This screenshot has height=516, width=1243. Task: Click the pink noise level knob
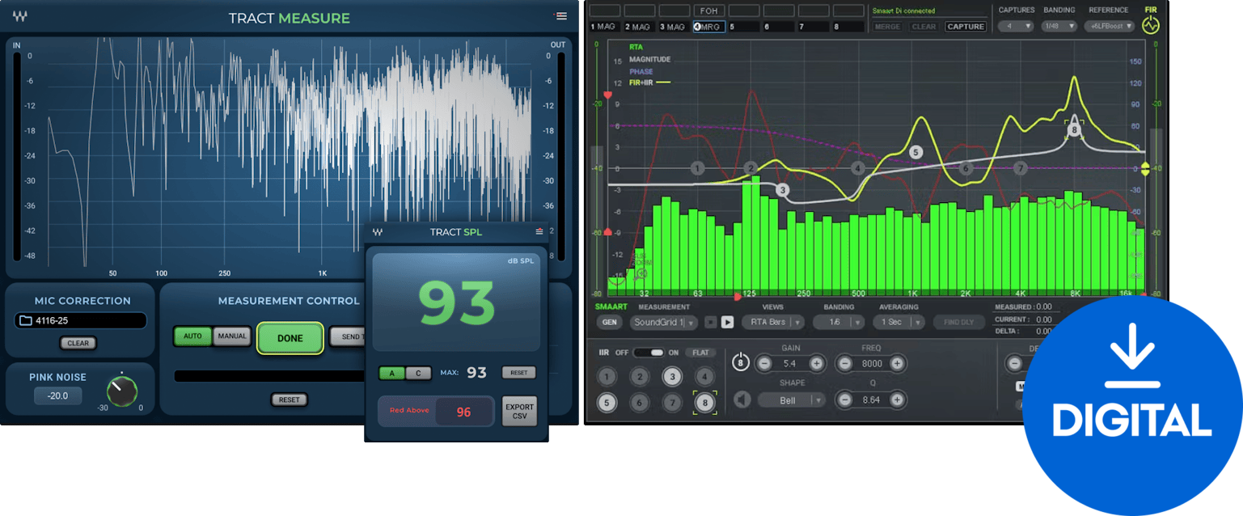tap(122, 392)
